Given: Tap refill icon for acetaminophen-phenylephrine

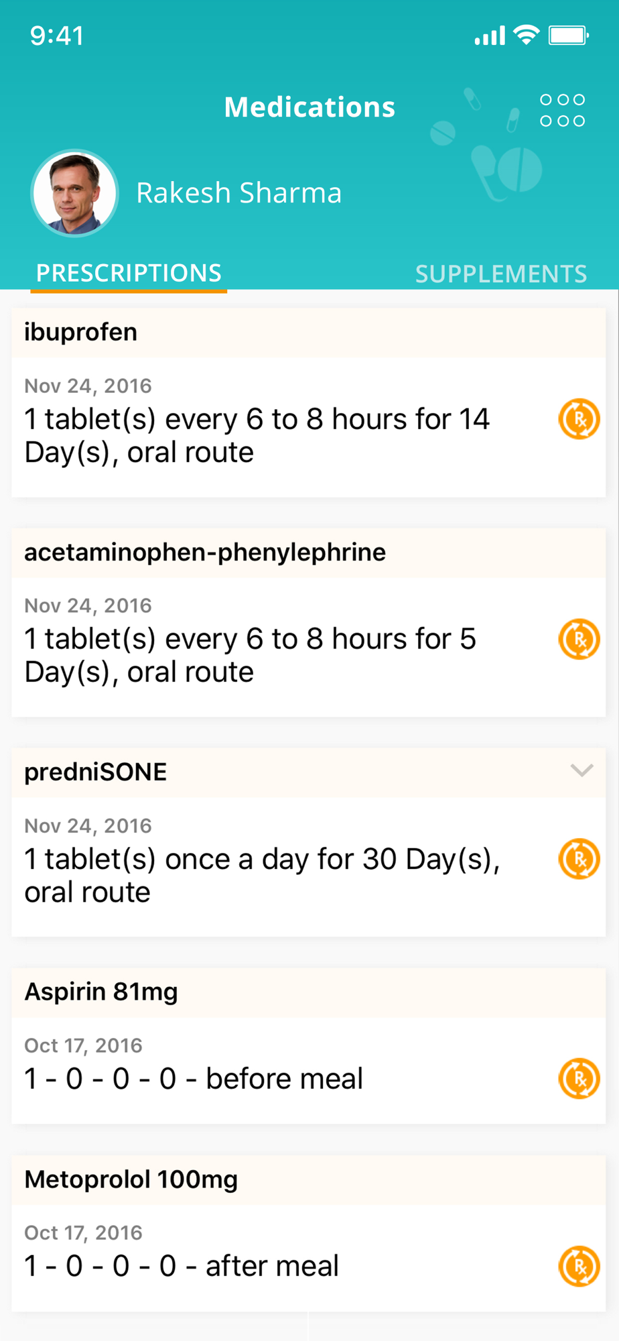Looking at the screenshot, I should coord(579,639).
